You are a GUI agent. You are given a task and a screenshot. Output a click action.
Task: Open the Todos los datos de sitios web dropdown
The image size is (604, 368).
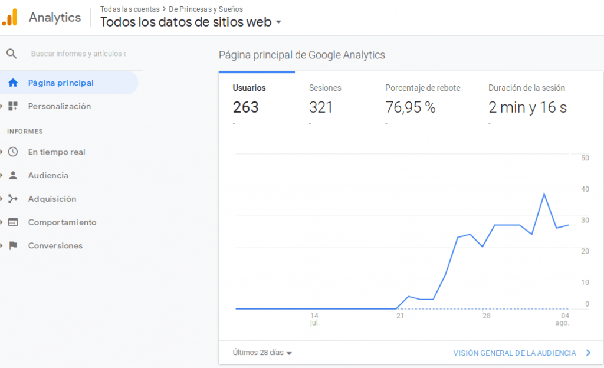191,22
